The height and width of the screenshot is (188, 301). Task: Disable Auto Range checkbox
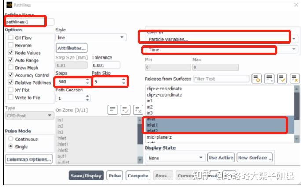pos(11,60)
